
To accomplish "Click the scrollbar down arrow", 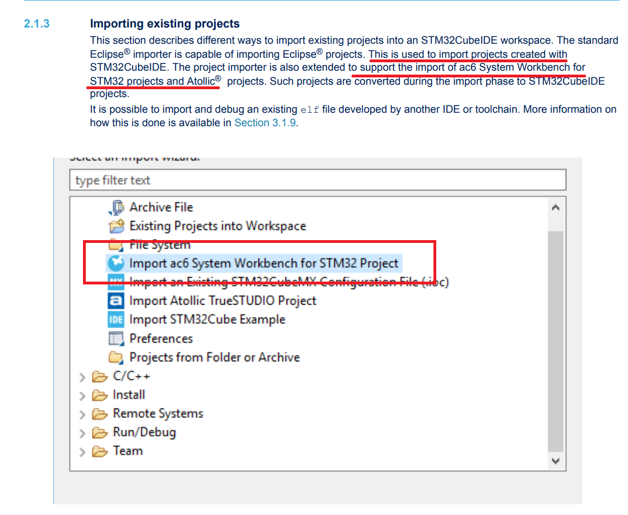I will click(x=556, y=462).
